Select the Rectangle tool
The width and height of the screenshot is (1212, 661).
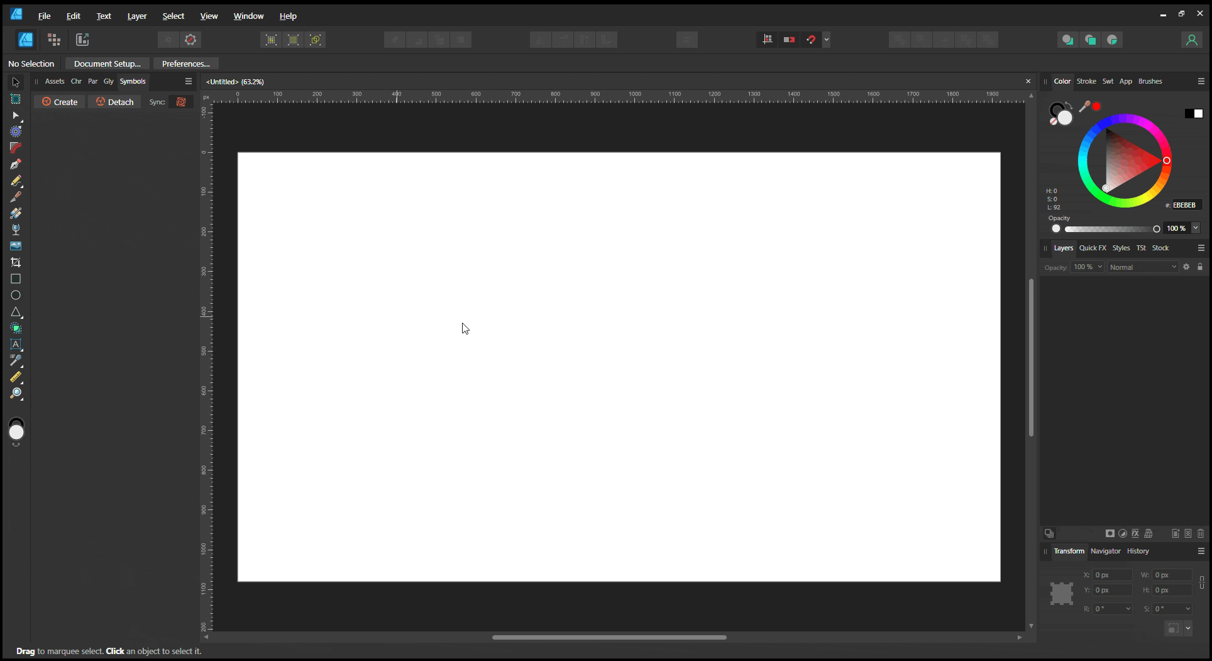pos(16,279)
